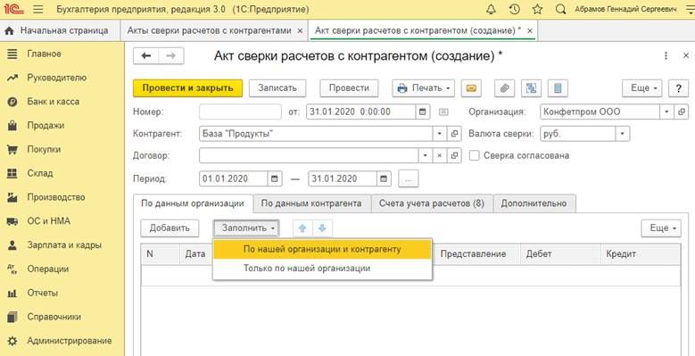
Task: Open the top Еще dropdown
Action: point(641,88)
